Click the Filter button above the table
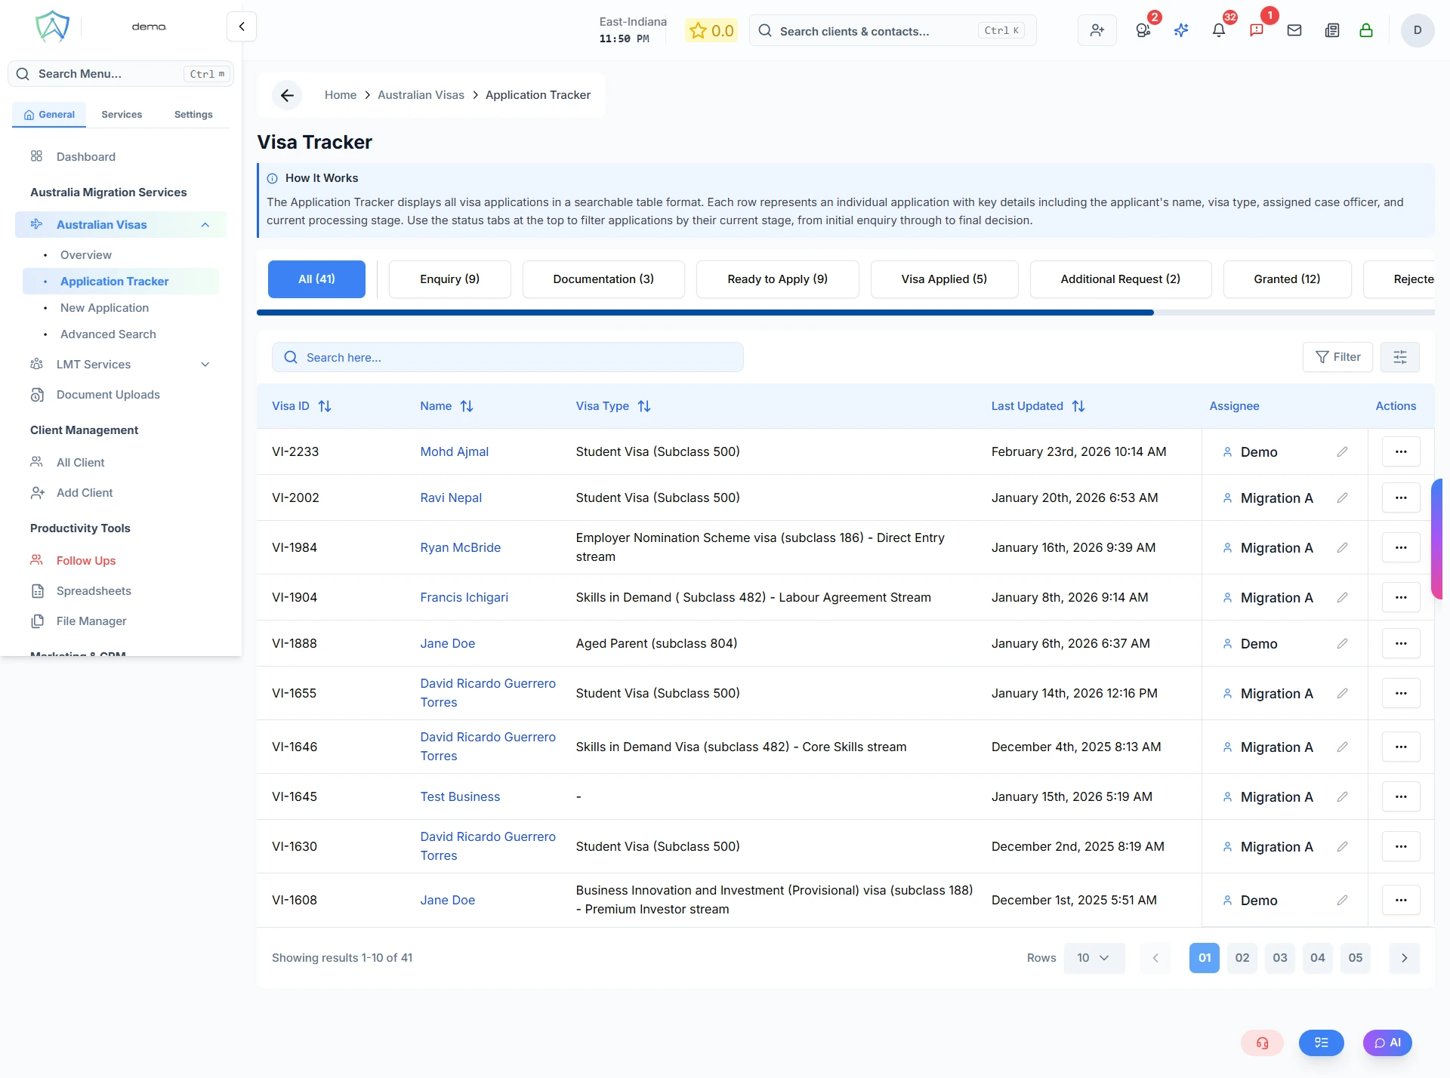Viewport: 1450px width, 1078px height. click(x=1337, y=356)
